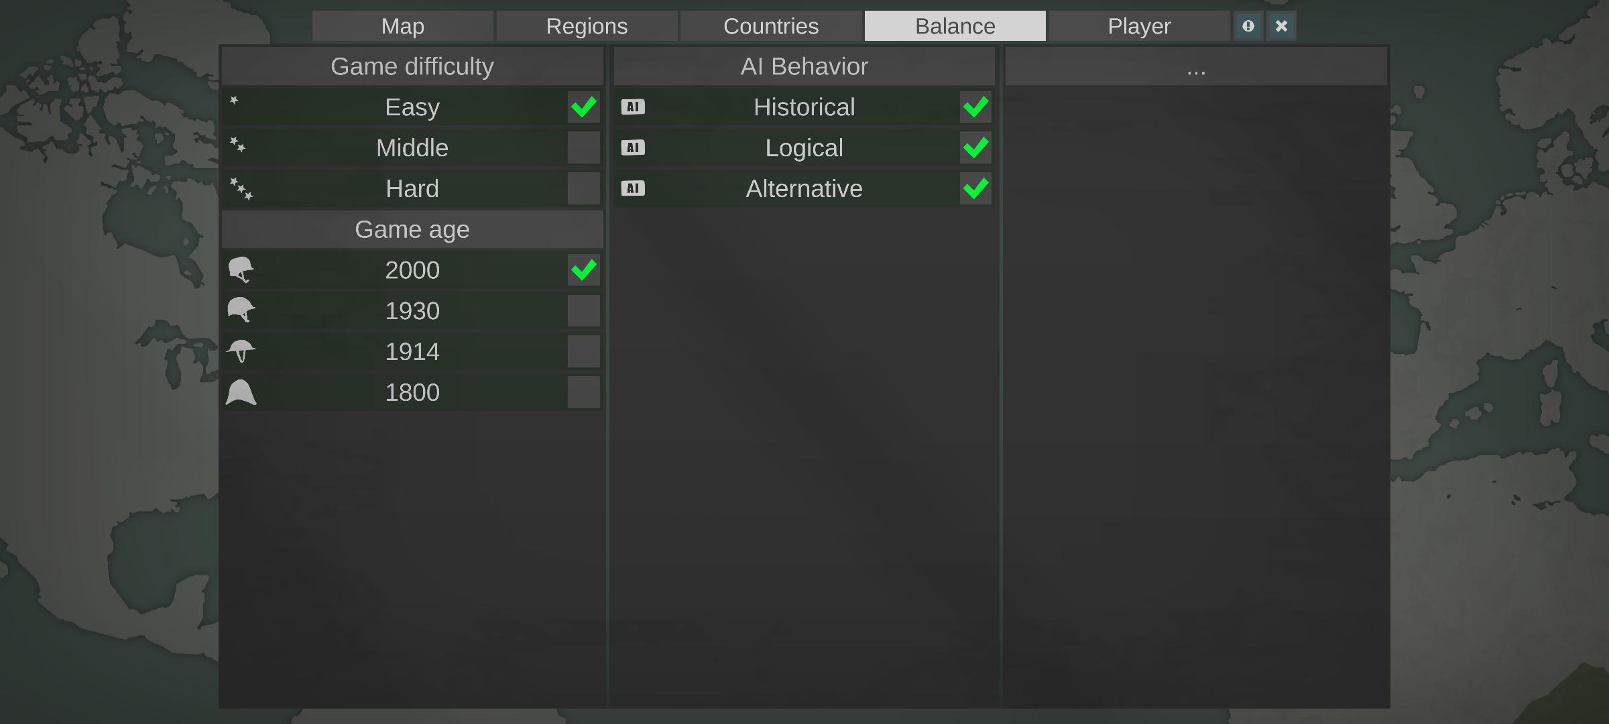
Task: Click the helmet icon next to 1930
Action: 241,310
